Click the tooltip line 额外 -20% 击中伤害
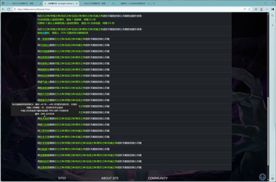The width and height of the screenshot is (276, 182). tap(44, 114)
